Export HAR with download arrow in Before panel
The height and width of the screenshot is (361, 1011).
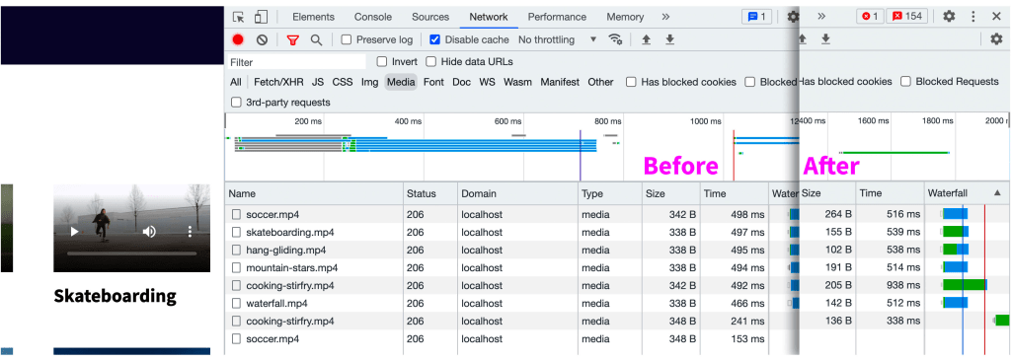point(670,39)
